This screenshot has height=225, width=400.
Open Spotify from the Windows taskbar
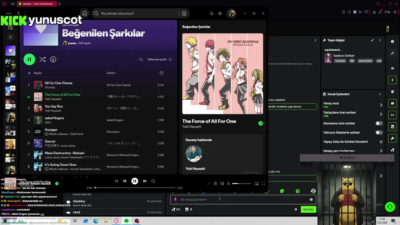tap(127, 221)
